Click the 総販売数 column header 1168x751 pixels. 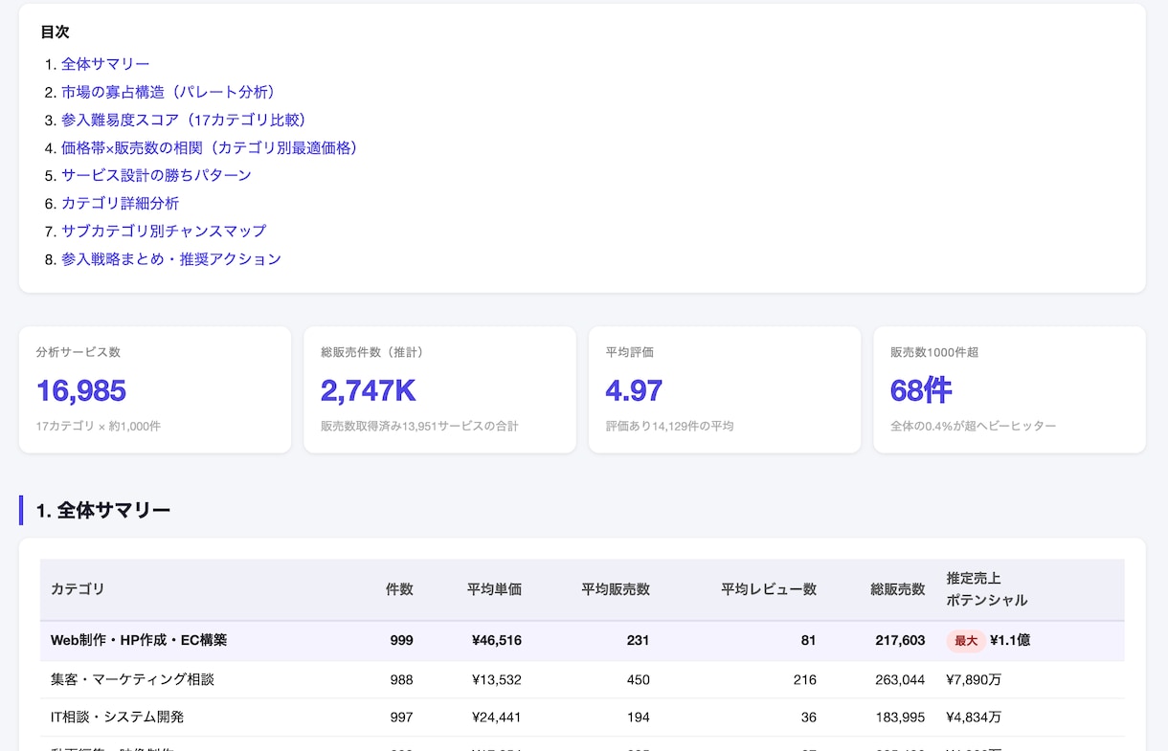898,589
